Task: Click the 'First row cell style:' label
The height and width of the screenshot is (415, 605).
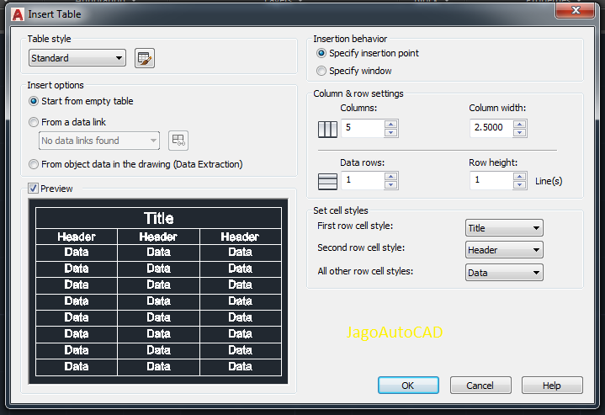Action: [355, 226]
